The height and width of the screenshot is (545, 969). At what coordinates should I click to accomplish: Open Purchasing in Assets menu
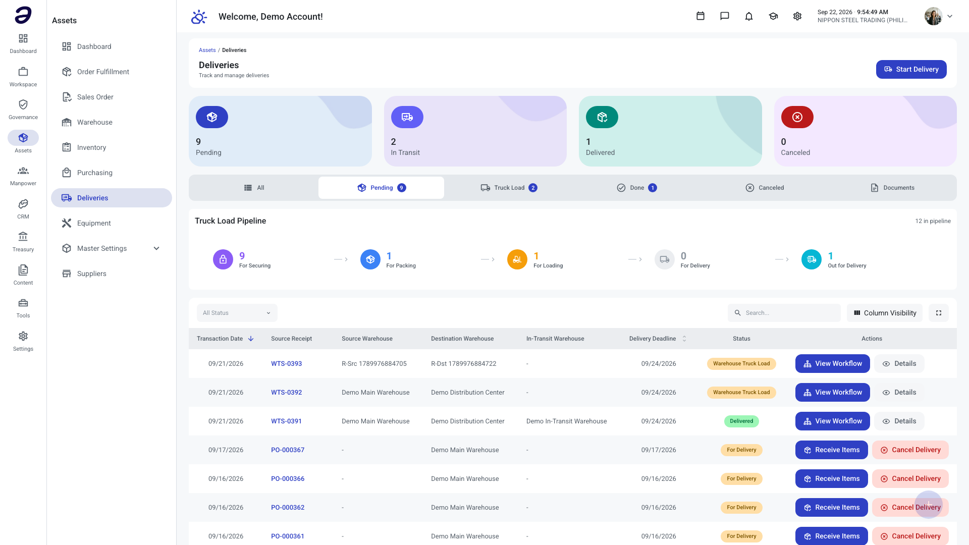point(112,173)
